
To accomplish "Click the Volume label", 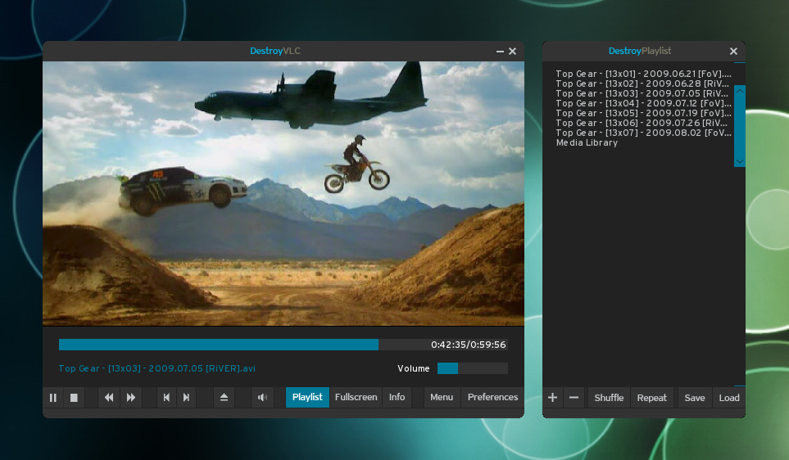I will [x=414, y=368].
